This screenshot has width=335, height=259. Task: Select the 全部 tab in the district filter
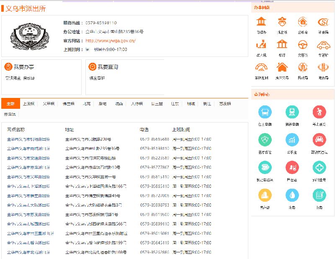10,103
